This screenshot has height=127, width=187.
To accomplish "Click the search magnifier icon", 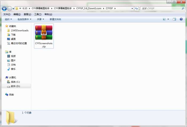I will (183, 9).
